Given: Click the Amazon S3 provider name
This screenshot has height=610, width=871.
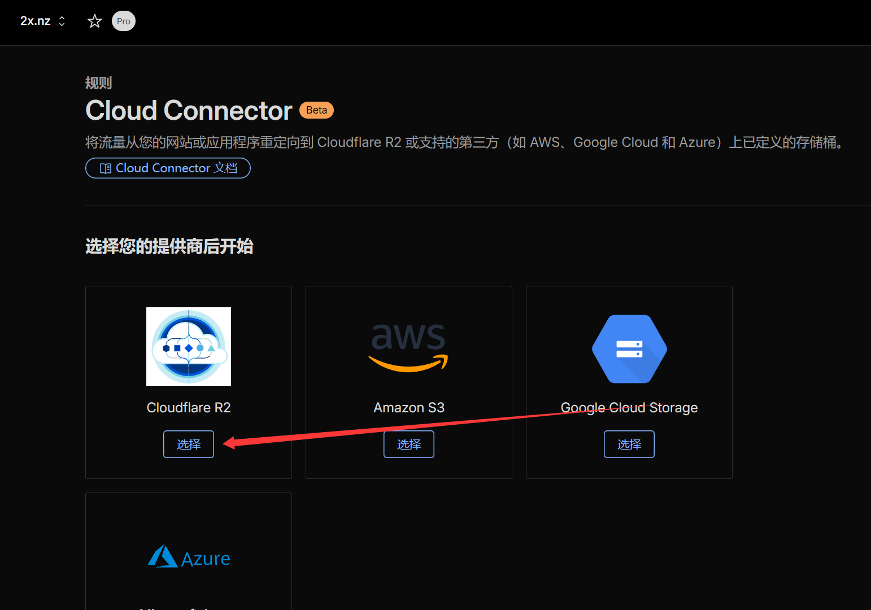Looking at the screenshot, I should click(x=409, y=408).
